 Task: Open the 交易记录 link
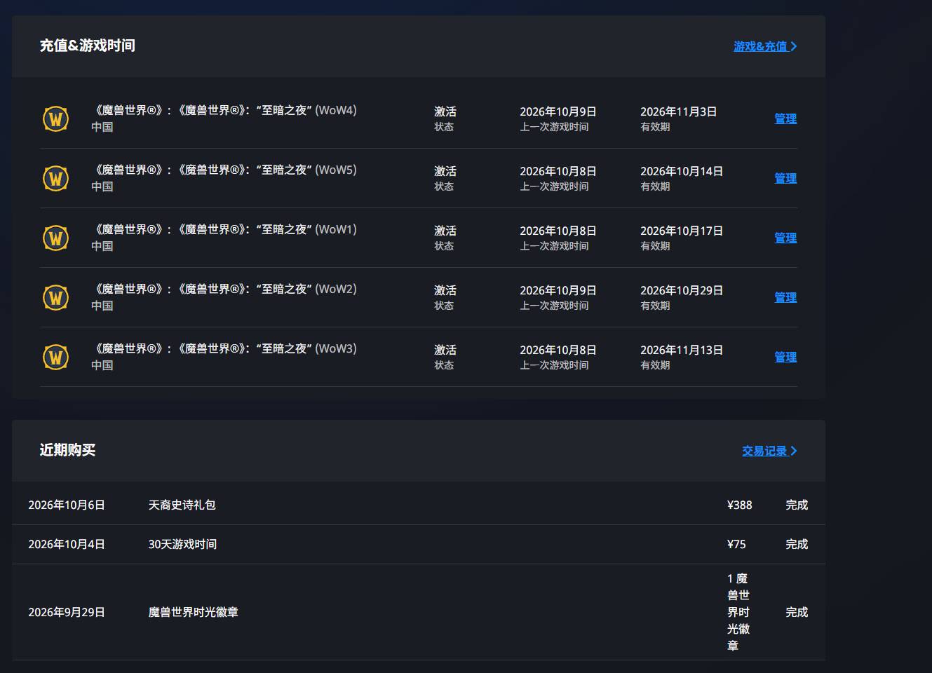click(x=769, y=451)
